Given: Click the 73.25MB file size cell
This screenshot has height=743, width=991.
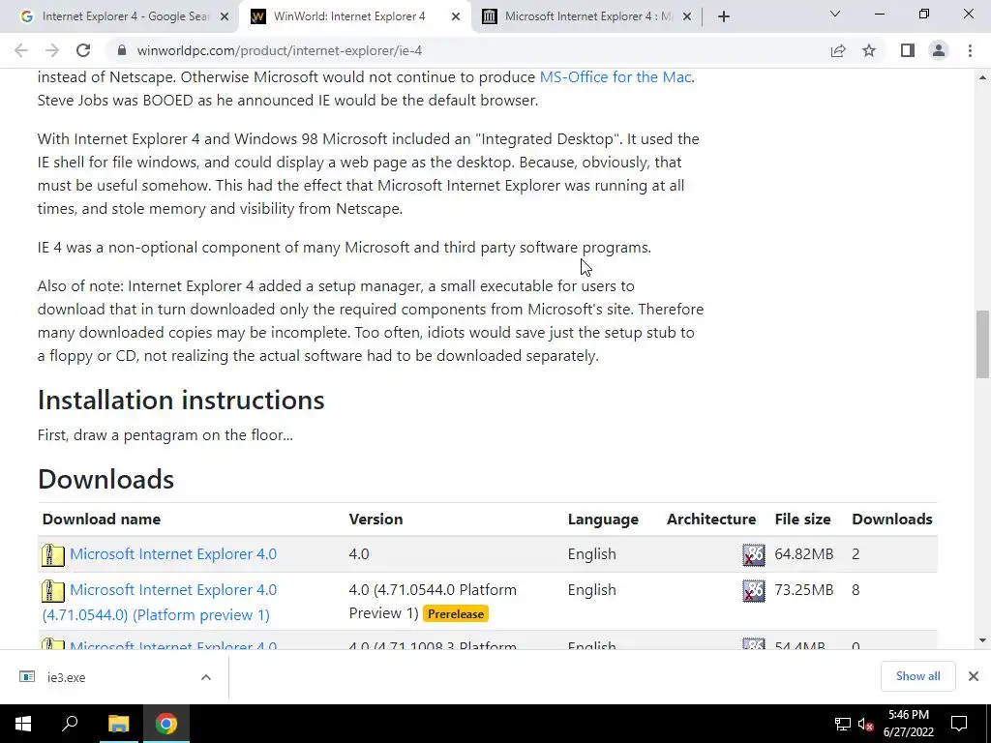Looking at the screenshot, I should point(804,590).
